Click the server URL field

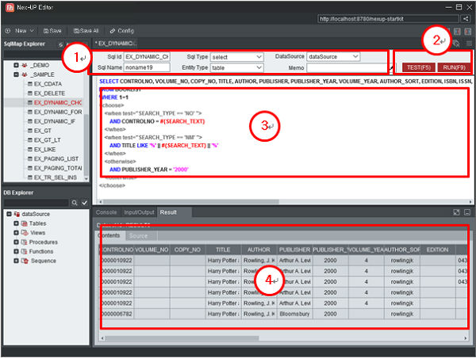point(388,19)
